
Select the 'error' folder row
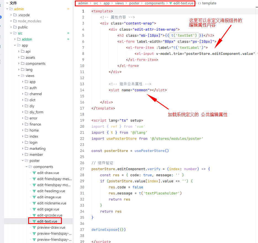[x=38, y=118]
